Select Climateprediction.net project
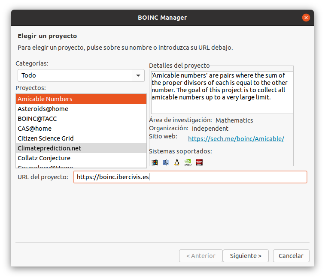 (81, 148)
